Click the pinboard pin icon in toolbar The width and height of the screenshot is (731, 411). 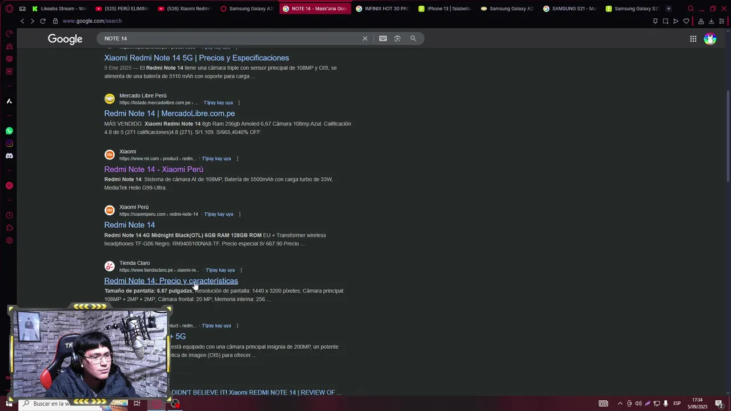tap(655, 21)
